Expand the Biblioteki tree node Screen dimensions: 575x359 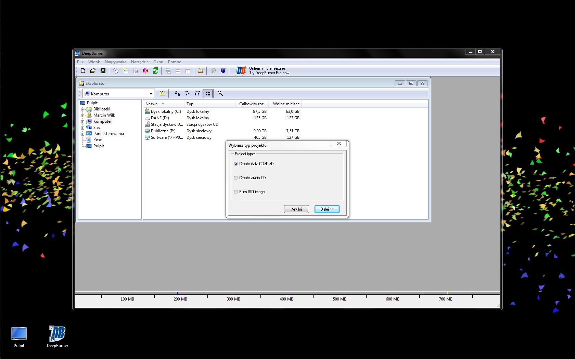click(x=82, y=109)
